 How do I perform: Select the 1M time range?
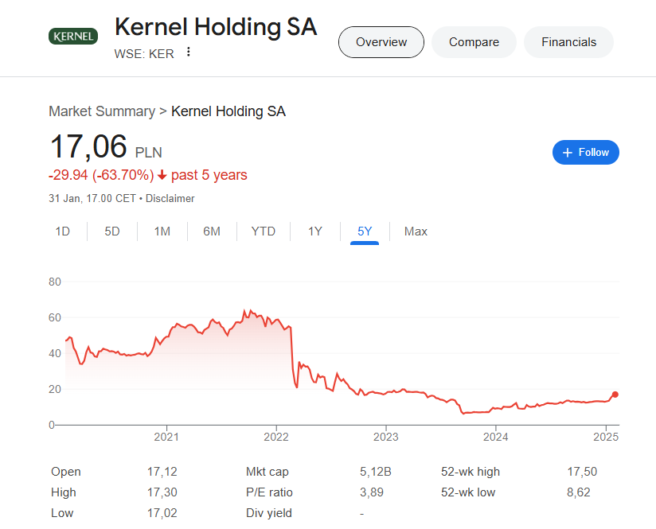click(162, 231)
